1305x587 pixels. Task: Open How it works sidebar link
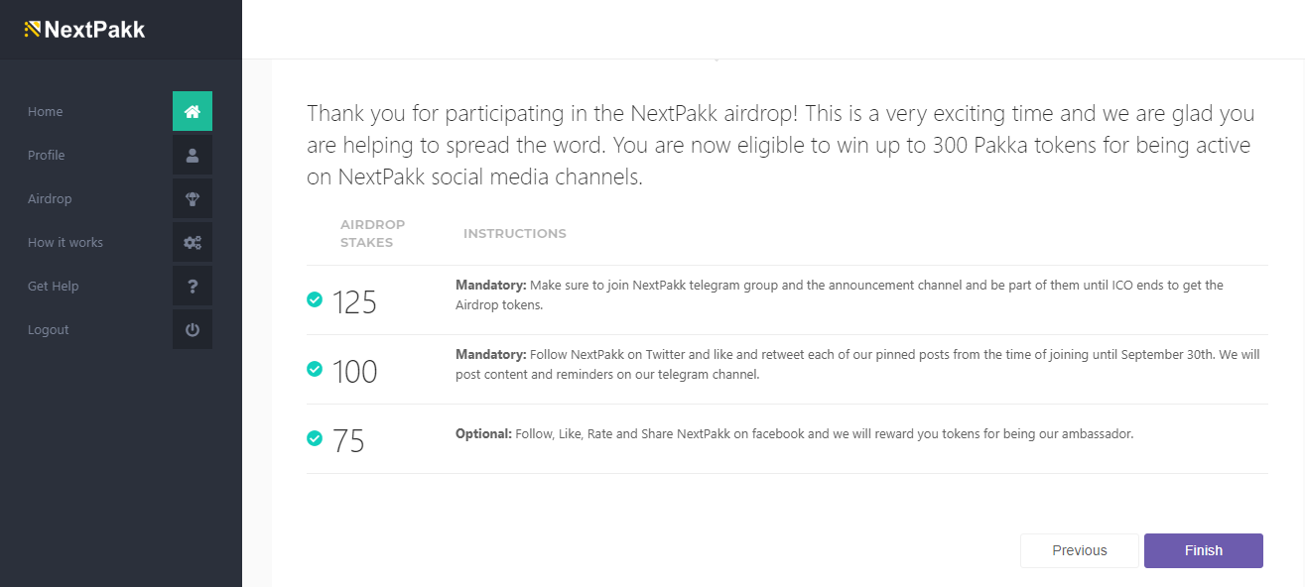pos(65,243)
